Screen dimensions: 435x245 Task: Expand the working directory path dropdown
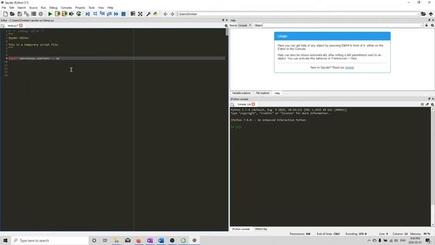(418, 14)
